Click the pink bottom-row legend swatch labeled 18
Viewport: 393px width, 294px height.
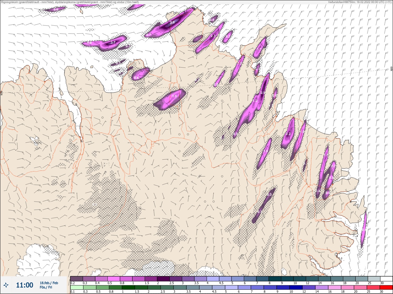[x=348, y=288]
